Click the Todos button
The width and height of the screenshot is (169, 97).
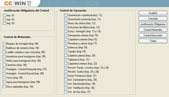[x=153, y=41]
